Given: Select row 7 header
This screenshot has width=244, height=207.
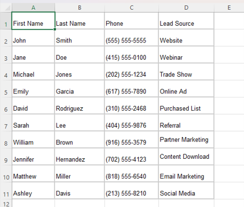Looking at the screenshot, I should 6,123.
